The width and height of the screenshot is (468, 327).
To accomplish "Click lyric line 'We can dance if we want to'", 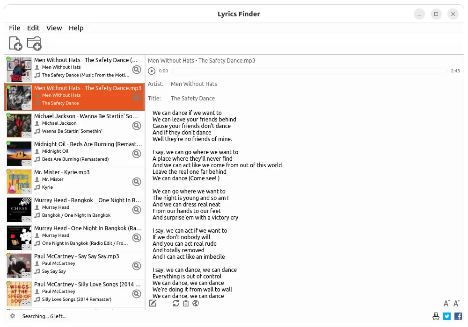I will (187, 113).
